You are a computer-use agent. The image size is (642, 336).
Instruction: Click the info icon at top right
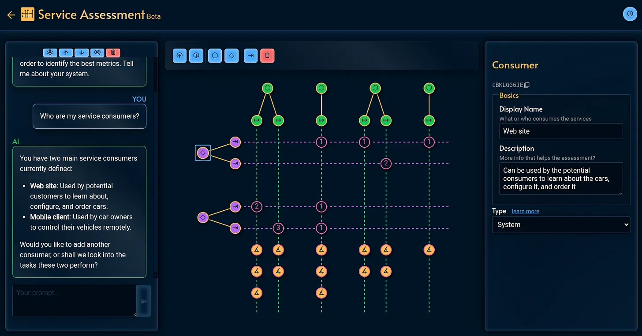[629, 14]
